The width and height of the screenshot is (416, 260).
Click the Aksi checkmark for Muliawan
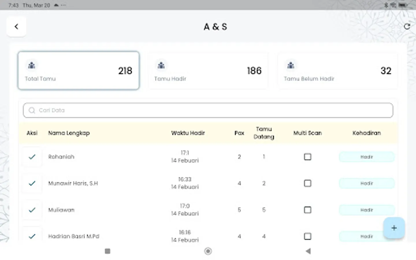click(x=32, y=210)
